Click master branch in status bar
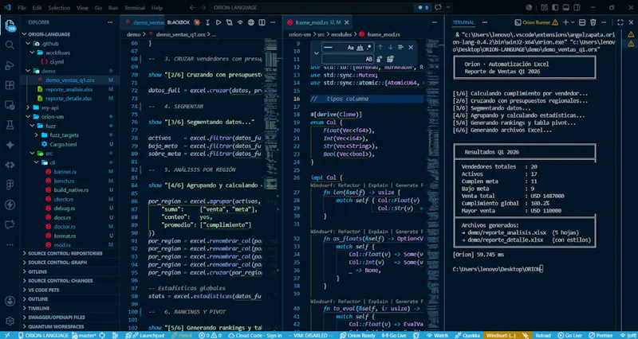Image resolution: width=638 pixels, height=339 pixels. pyautogui.click(x=85, y=335)
